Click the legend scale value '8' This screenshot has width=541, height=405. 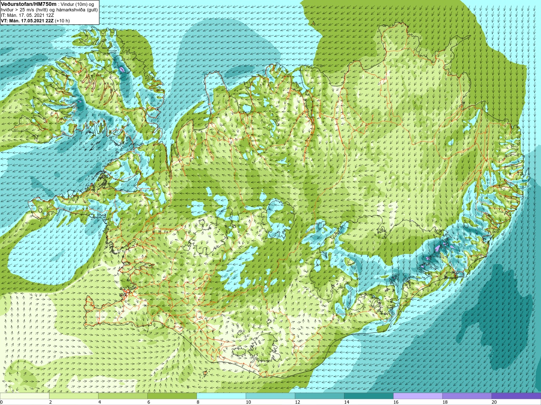[198, 402]
